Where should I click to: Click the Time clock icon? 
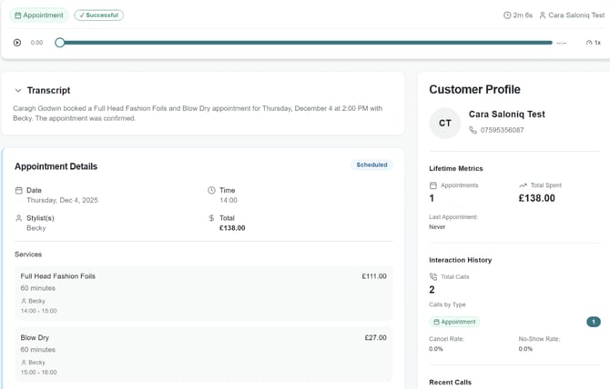[211, 191]
